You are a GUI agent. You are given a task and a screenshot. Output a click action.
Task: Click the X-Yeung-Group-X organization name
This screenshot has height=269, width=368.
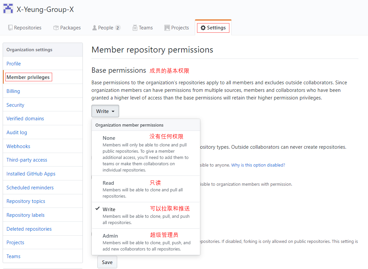(x=45, y=9)
